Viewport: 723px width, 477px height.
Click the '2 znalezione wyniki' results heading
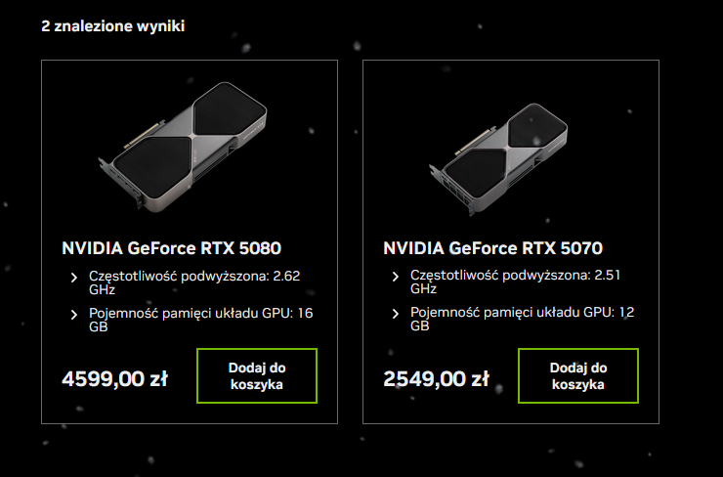pyautogui.click(x=112, y=26)
